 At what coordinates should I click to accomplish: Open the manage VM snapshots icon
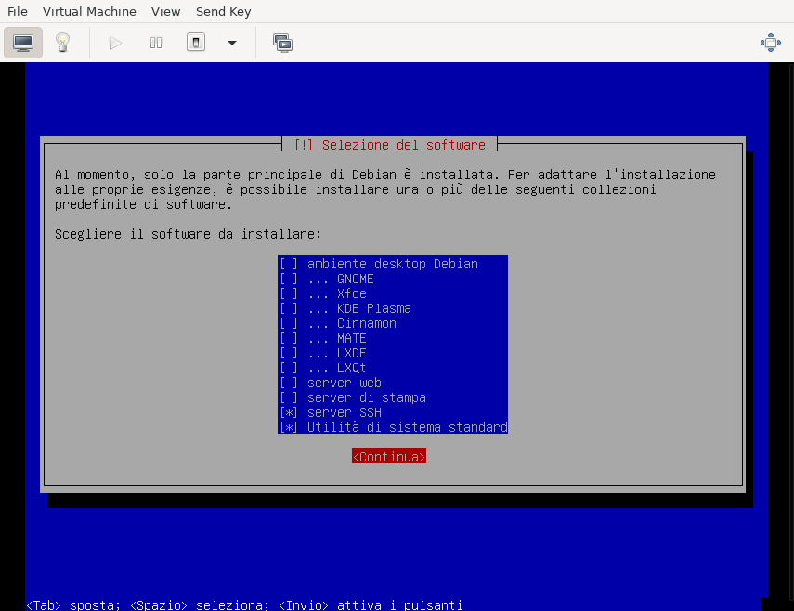point(282,43)
